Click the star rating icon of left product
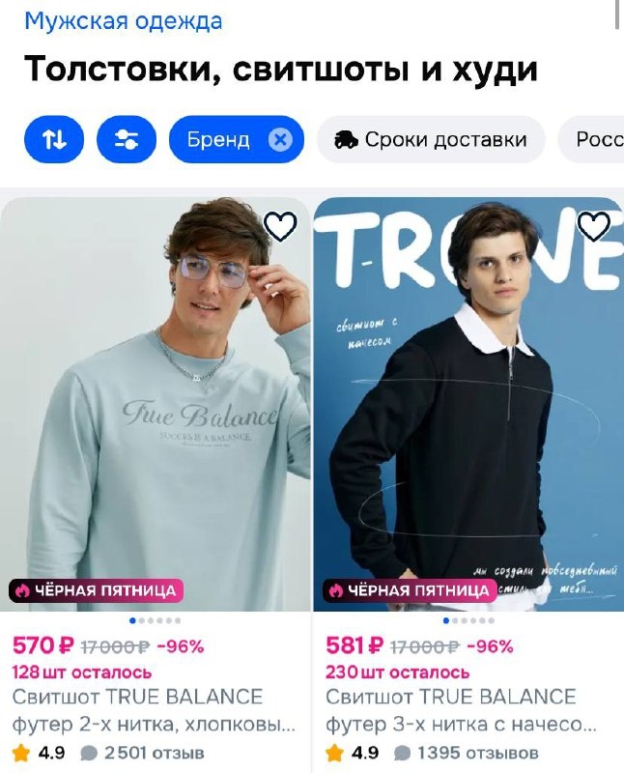 click(x=21, y=753)
